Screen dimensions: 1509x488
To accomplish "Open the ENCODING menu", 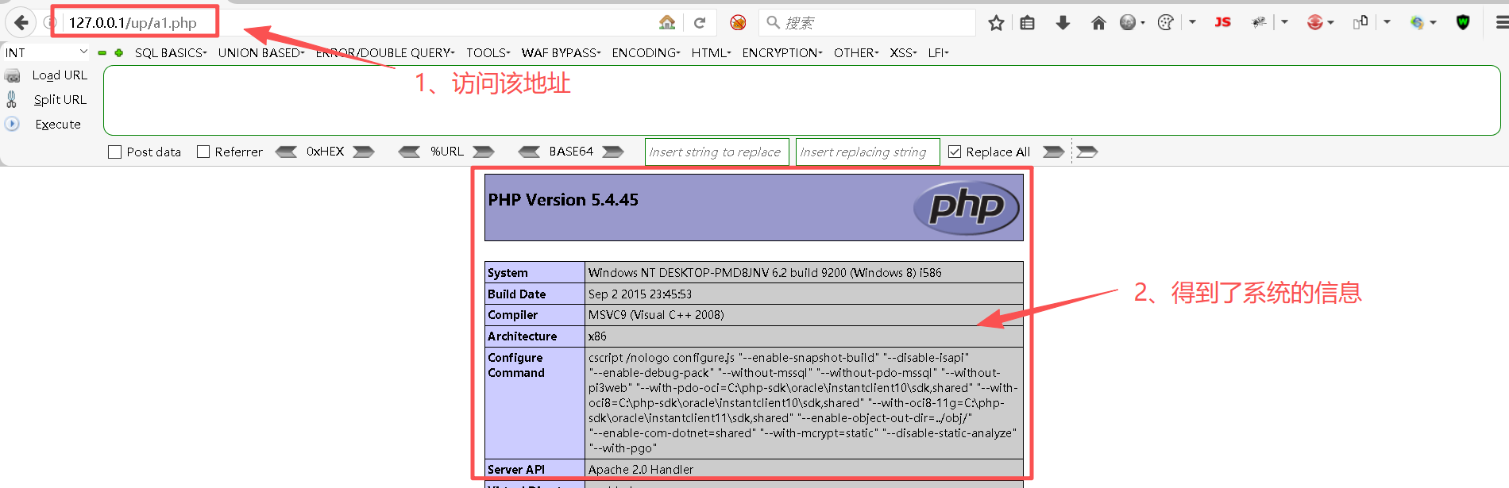I will pos(646,52).
